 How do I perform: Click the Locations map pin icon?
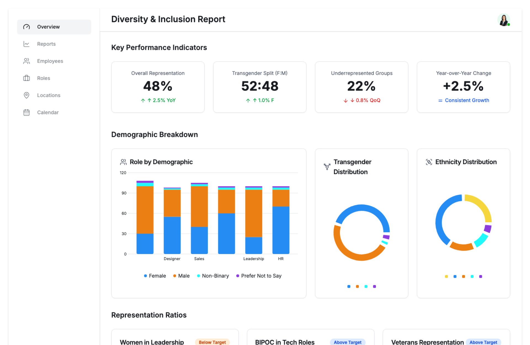[26, 95]
